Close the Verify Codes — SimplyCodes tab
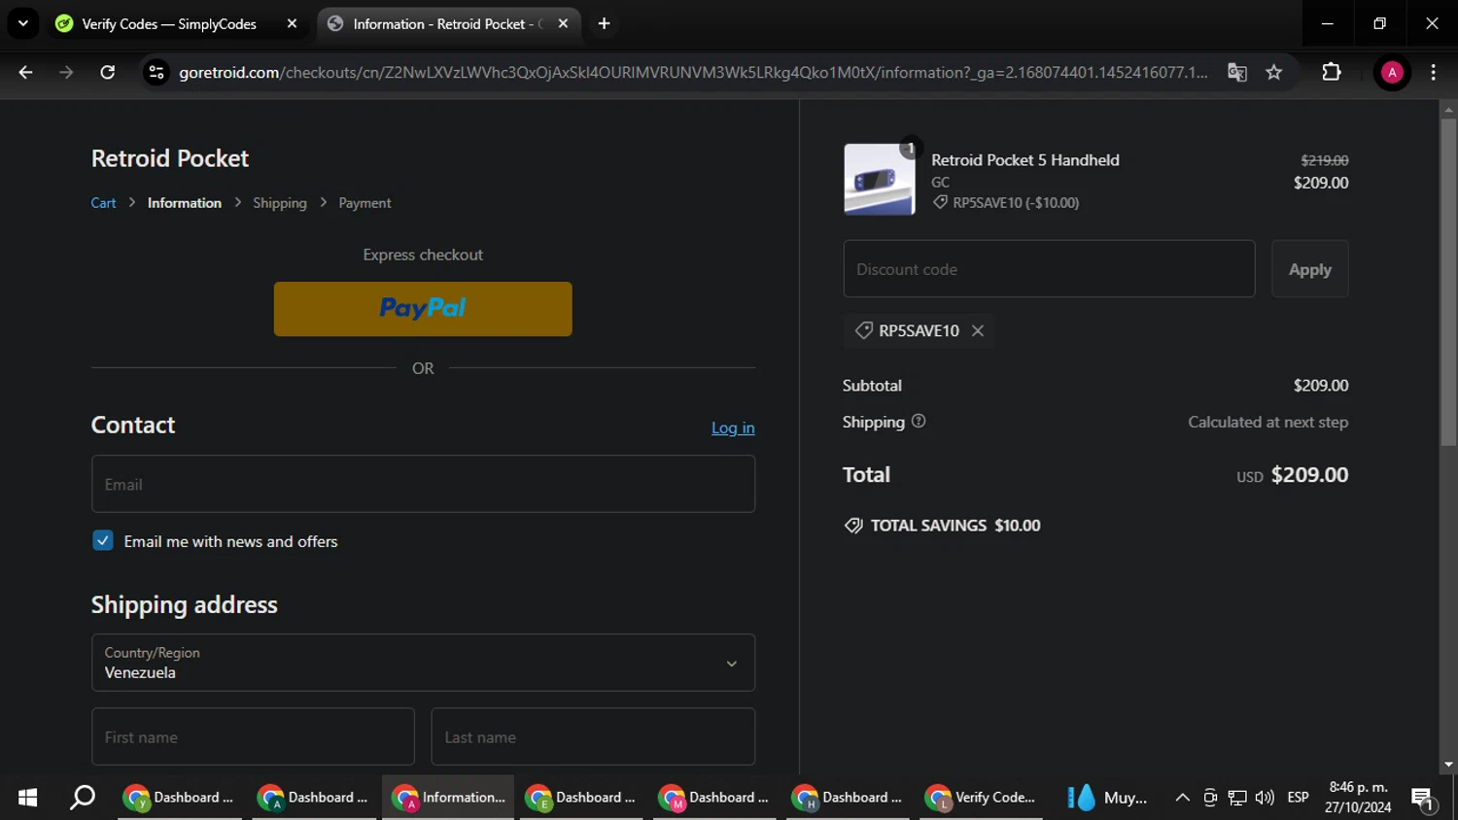Viewport: 1458px width, 820px height. click(x=292, y=23)
